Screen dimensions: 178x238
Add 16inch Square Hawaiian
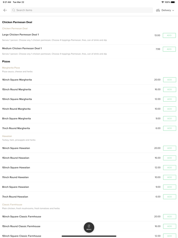click(170, 148)
